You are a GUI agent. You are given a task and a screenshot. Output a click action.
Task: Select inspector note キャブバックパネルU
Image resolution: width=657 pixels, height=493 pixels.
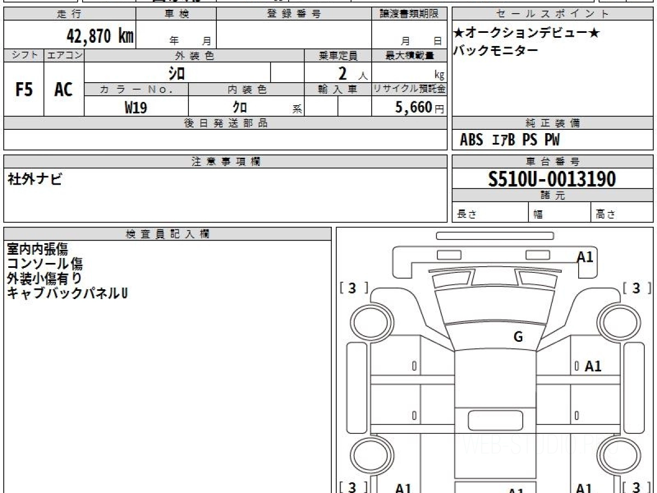click(x=67, y=293)
